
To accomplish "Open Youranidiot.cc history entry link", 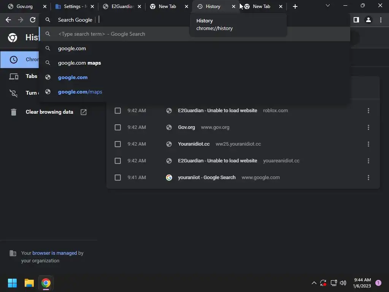I will (194, 144).
